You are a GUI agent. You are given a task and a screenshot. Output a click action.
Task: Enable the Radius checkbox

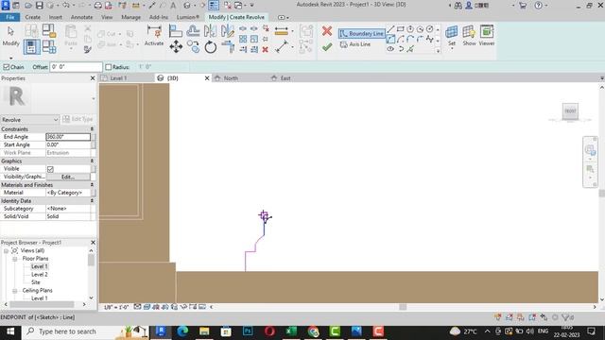click(x=109, y=67)
